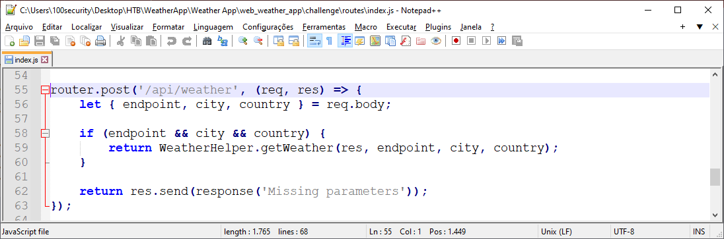Image resolution: width=724 pixels, height=239 pixels.
Task: Open the Executar menu
Action: pyautogui.click(x=401, y=27)
